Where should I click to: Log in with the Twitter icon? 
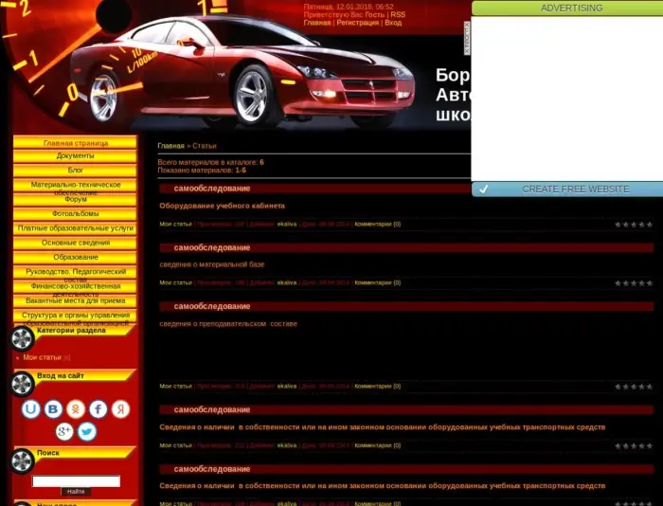click(x=87, y=431)
